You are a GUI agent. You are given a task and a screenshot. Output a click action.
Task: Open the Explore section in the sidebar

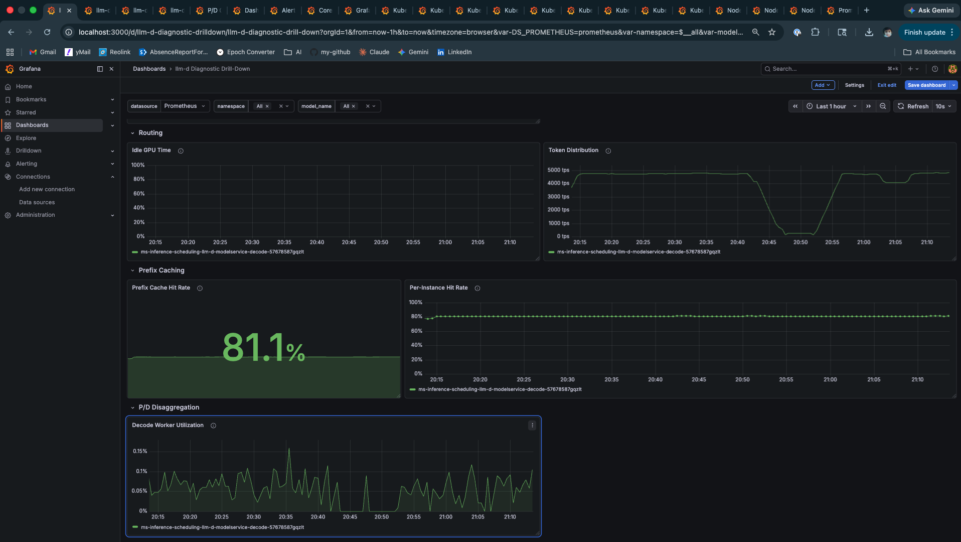point(27,138)
